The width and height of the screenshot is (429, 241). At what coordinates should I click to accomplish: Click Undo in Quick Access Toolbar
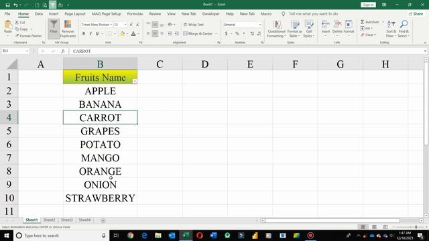click(15, 5)
